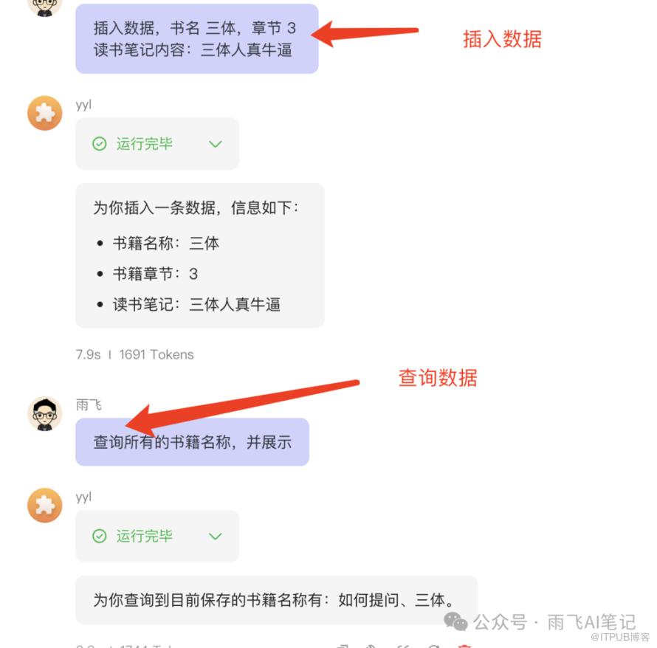The height and width of the screenshot is (648, 657).
Task: Click the yyl bot avatar above the book-query reply
Action: pos(45,505)
